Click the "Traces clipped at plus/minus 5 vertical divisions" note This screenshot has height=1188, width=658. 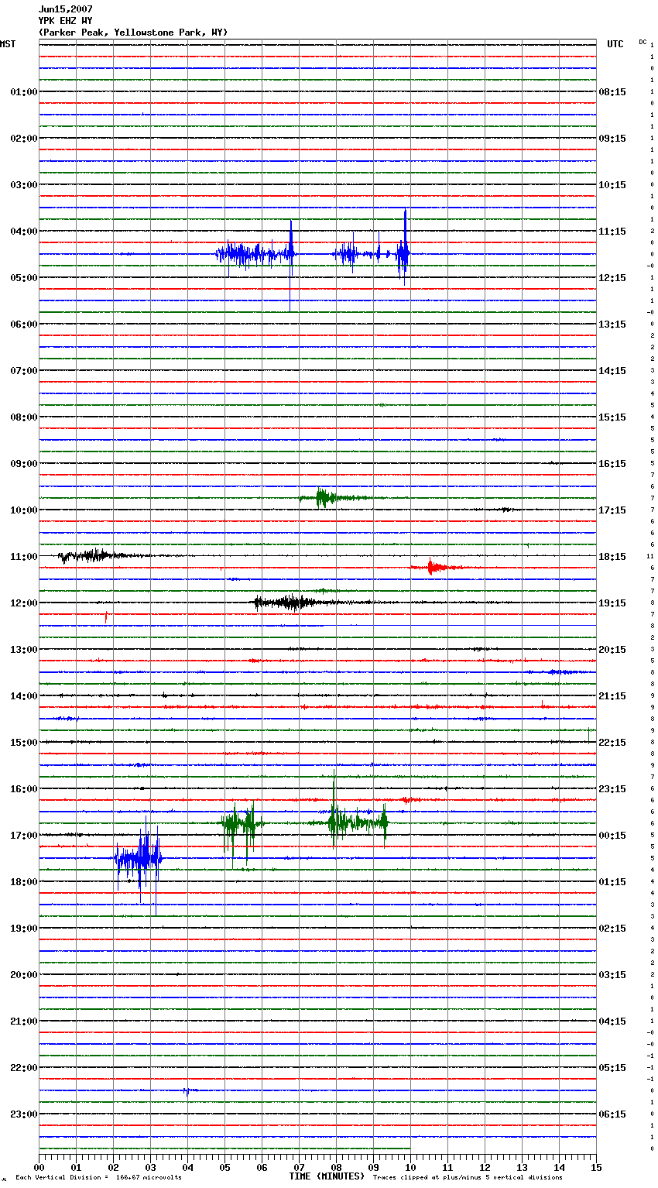click(468, 1178)
